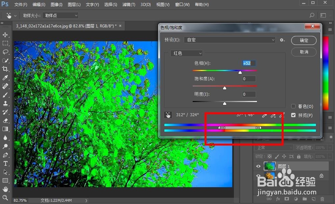
Task: Select the Crop tool
Action: [5, 69]
